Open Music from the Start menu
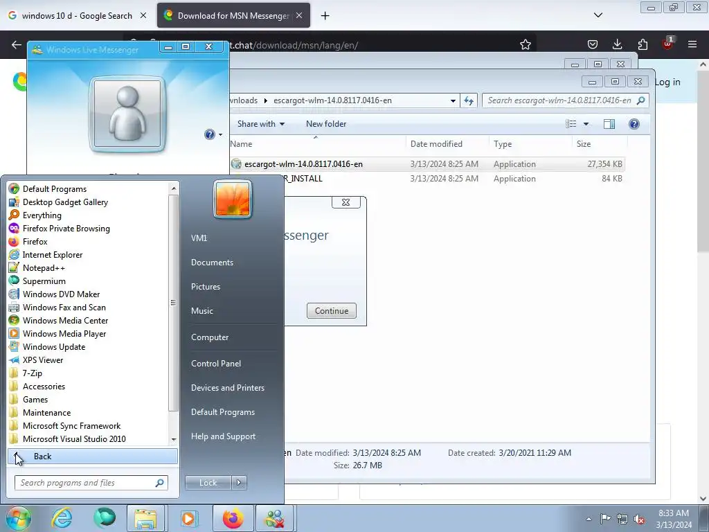This screenshot has height=532, width=709. coord(201,311)
